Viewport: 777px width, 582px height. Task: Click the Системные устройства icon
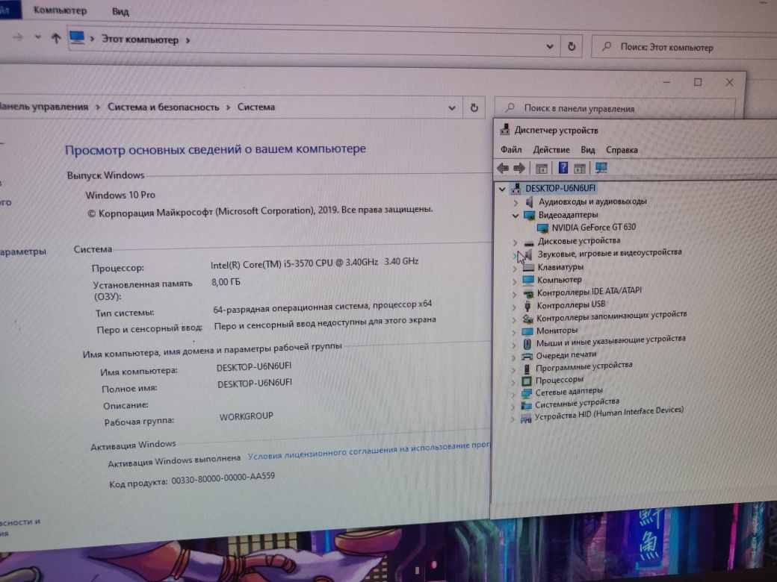point(526,406)
